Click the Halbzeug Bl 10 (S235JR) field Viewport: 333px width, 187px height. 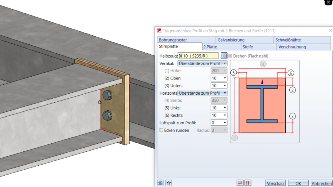198,56
